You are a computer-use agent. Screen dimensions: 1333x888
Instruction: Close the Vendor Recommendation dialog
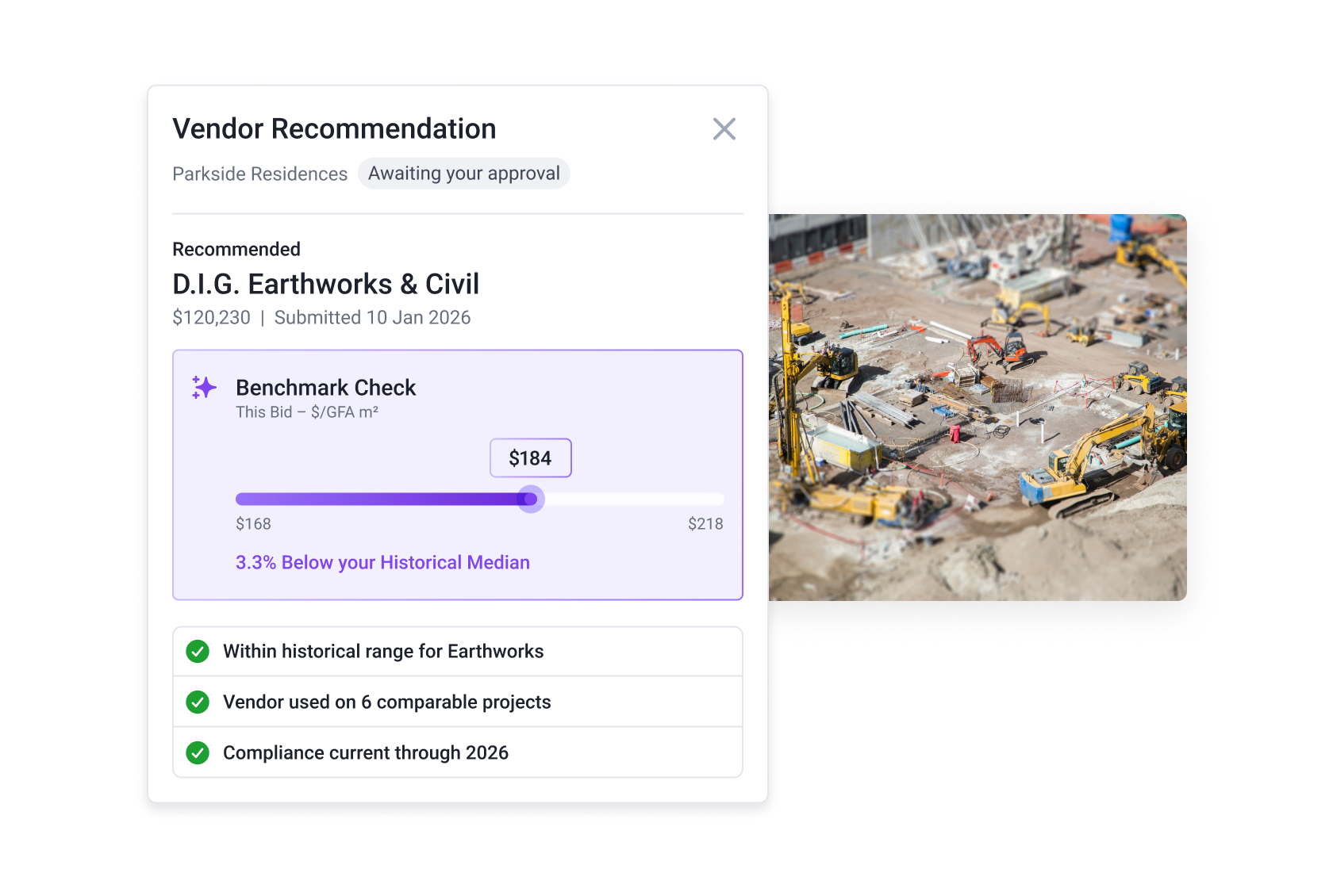(x=724, y=128)
